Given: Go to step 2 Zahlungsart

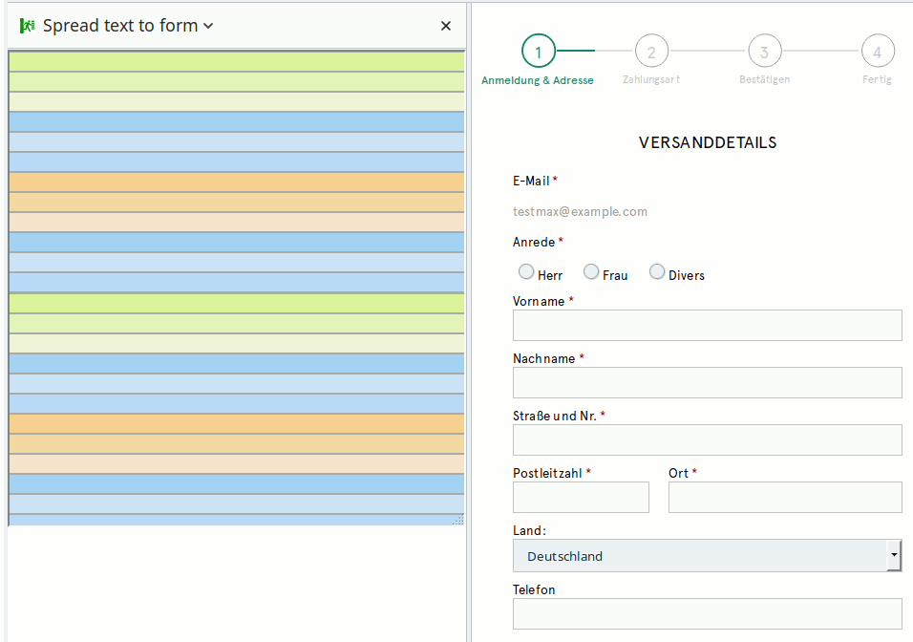Looking at the screenshot, I should click(651, 52).
